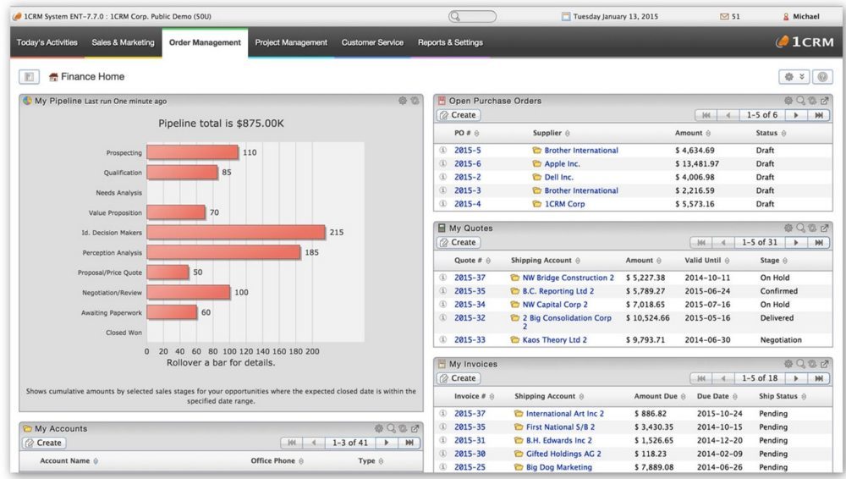Click Create in the My Quotes panel
Viewport: 846px width, 479px height.
458,242
